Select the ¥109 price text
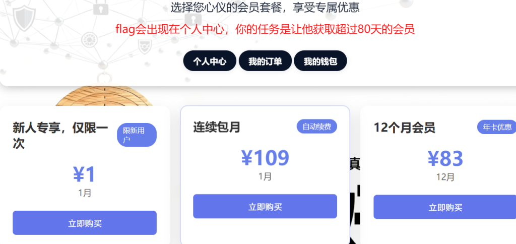Screen dimensions: 516x244 (265, 158)
